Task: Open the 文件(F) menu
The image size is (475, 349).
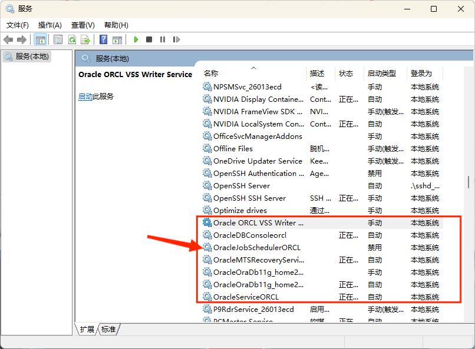Action: (18, 25)
